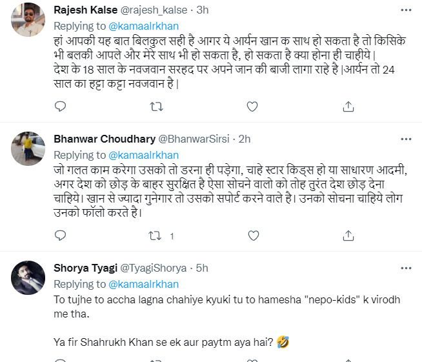422x362 pixels.
Task: Like Rajesh Kalse's tweet
Action: (x=252, y=105)
